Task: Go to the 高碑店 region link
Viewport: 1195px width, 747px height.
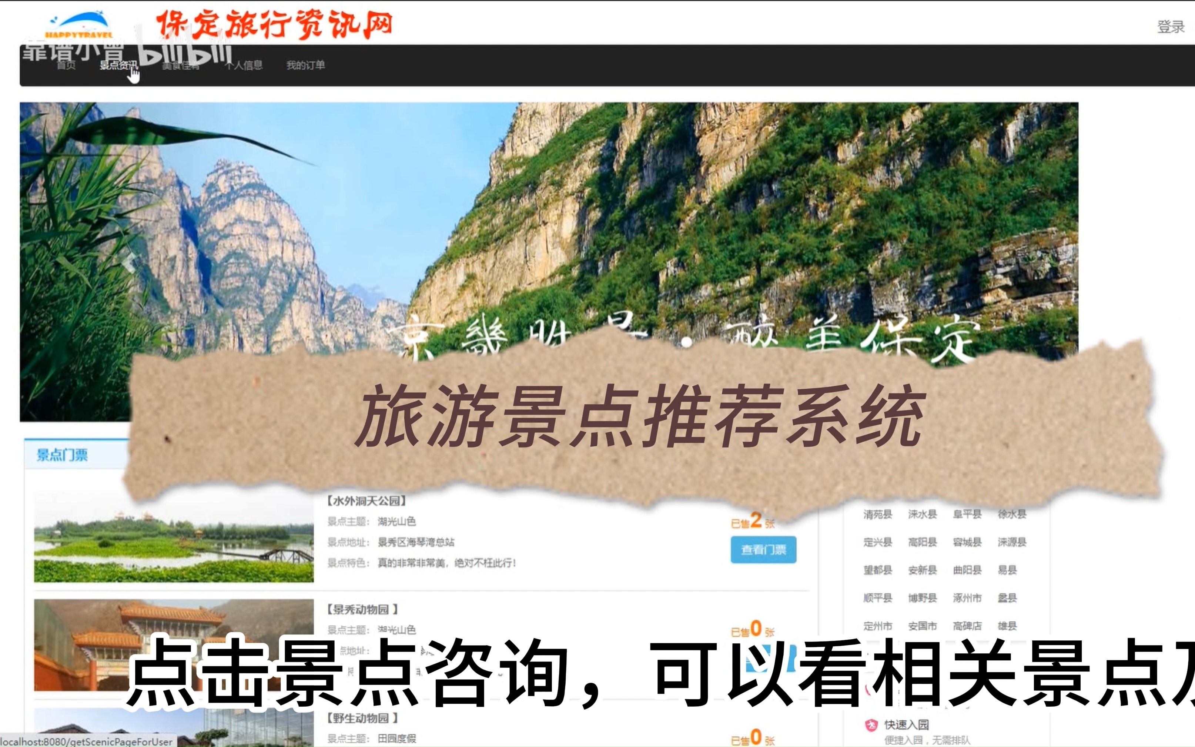Action: 967,626
